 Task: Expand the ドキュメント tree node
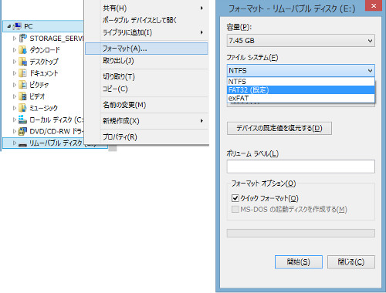click(x=15, y=73)
